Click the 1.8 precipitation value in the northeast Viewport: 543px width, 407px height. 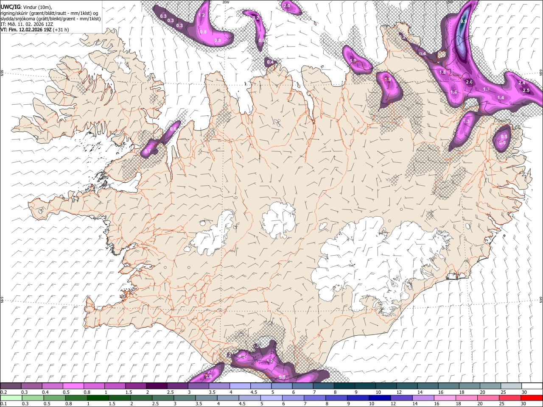(x=443, y=72)
